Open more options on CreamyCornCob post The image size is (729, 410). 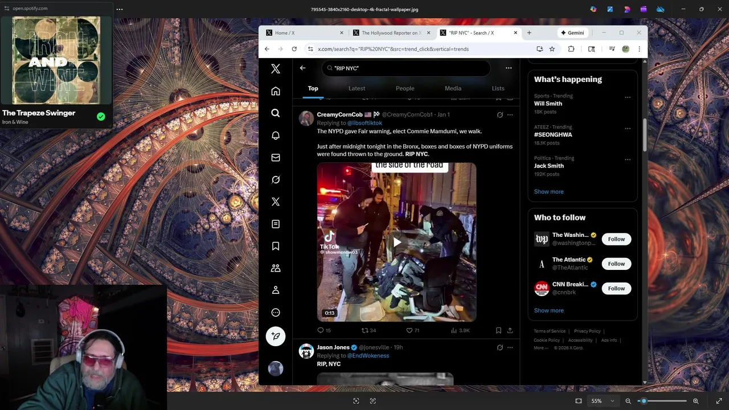510,114
